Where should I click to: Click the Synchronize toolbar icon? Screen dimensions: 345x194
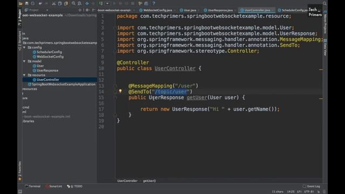32,4
